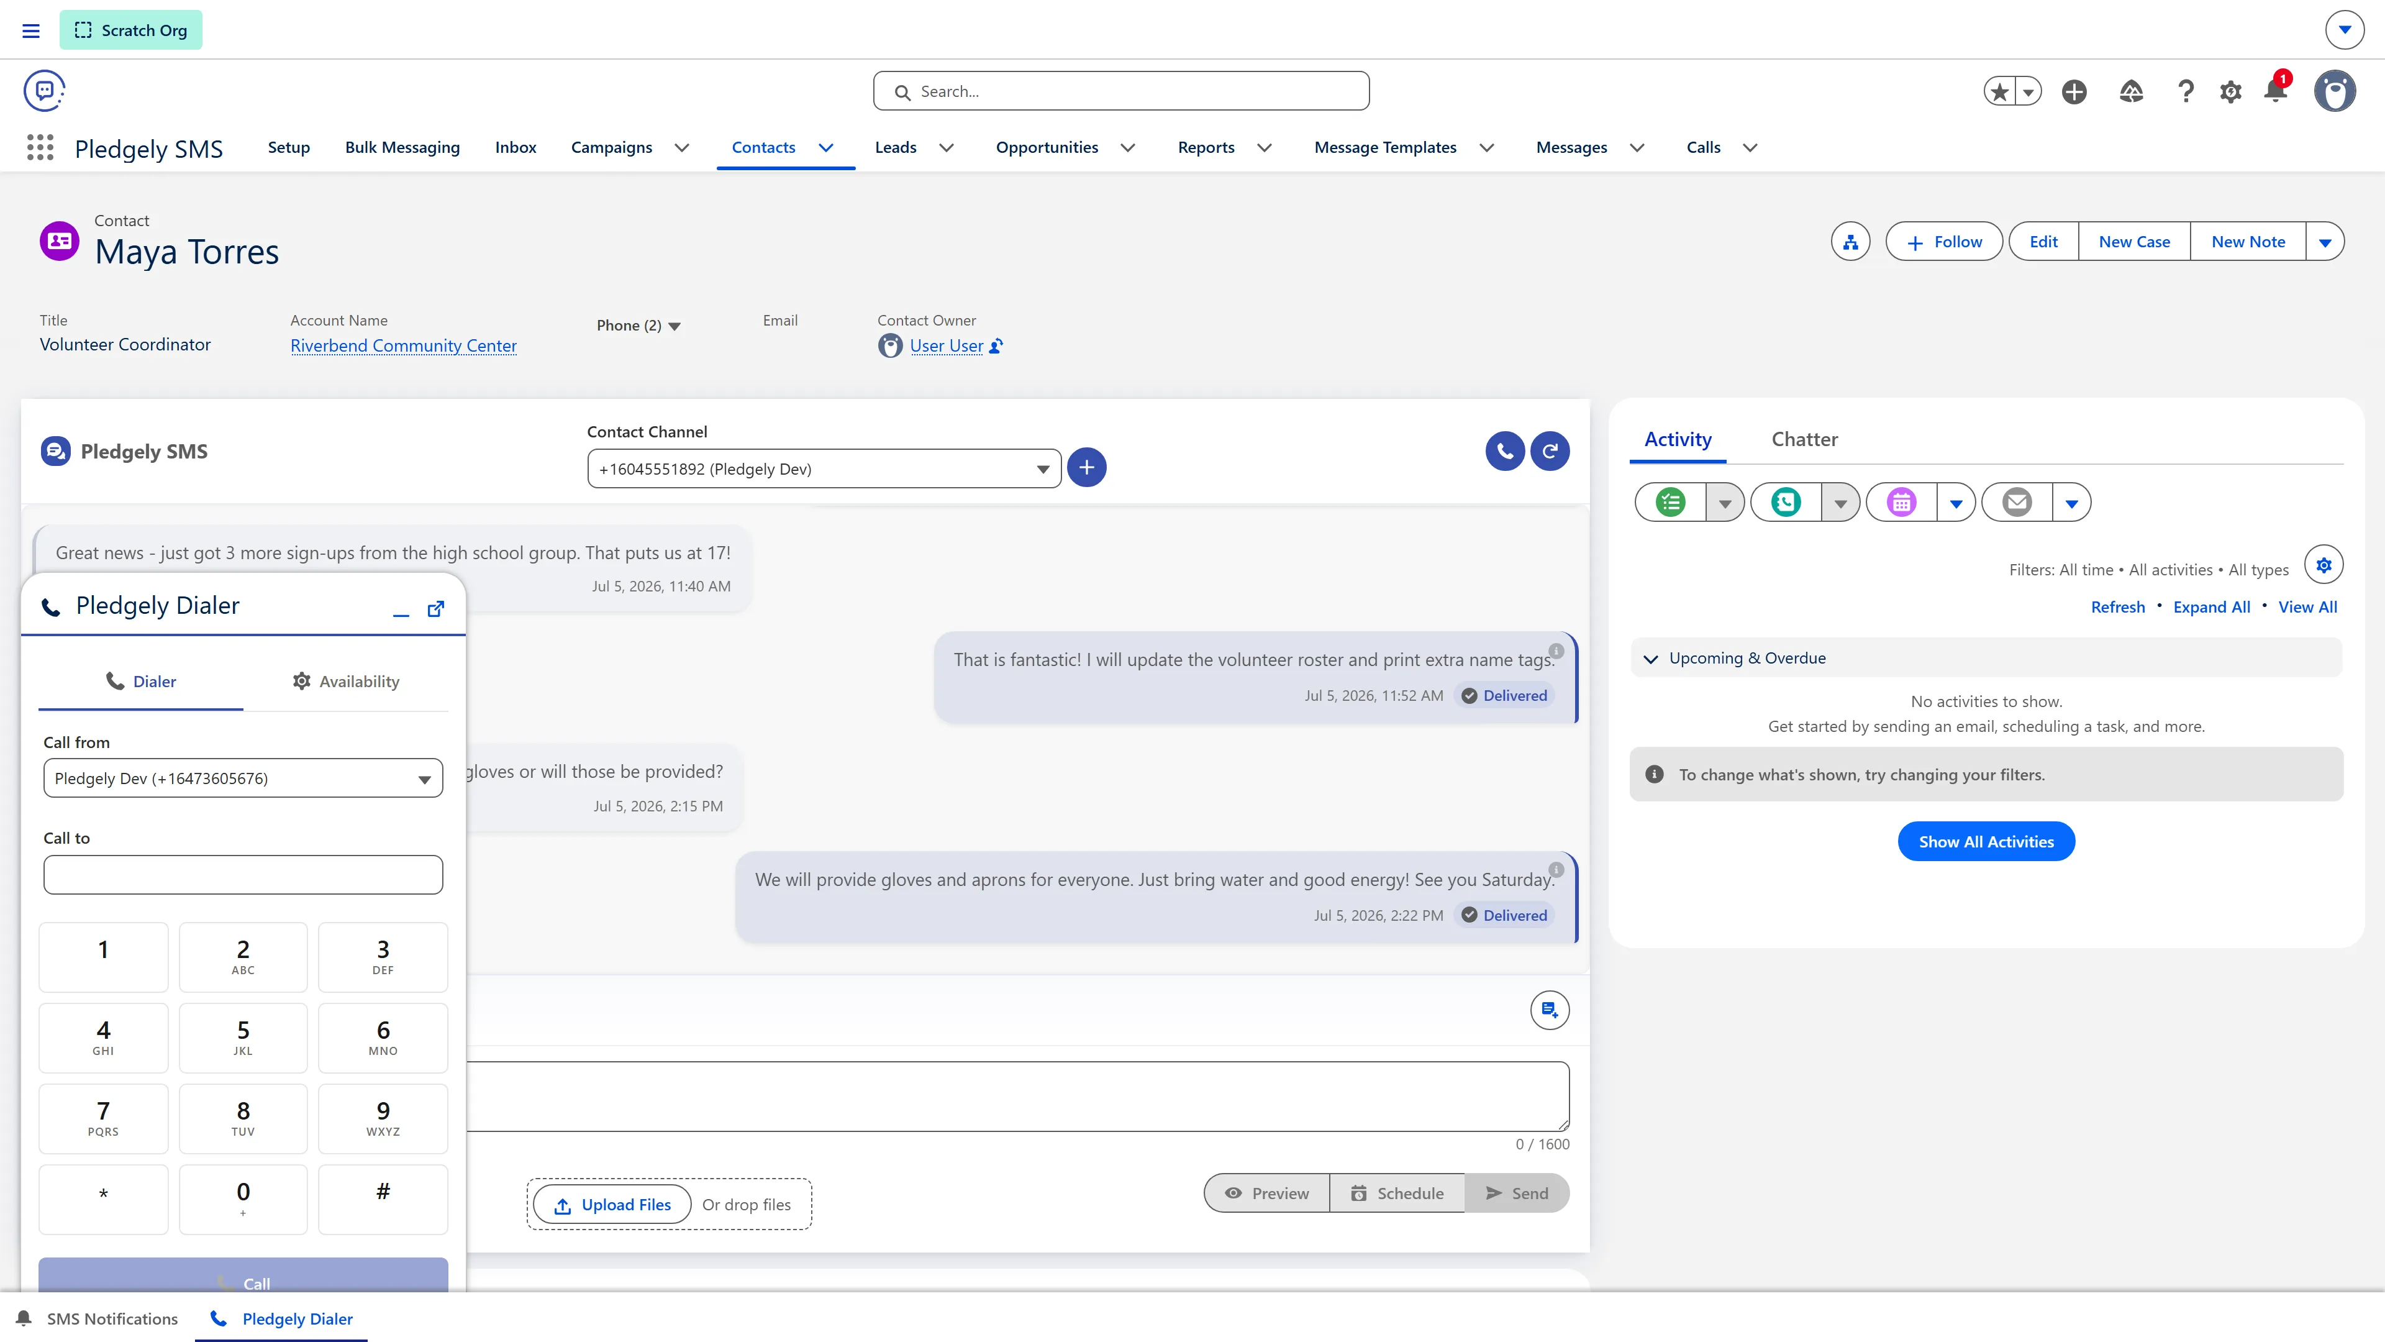This screenshot has height=1342, width=2385.
Task: Click the Schedule button
Action: click(x=1397, y=1194)
